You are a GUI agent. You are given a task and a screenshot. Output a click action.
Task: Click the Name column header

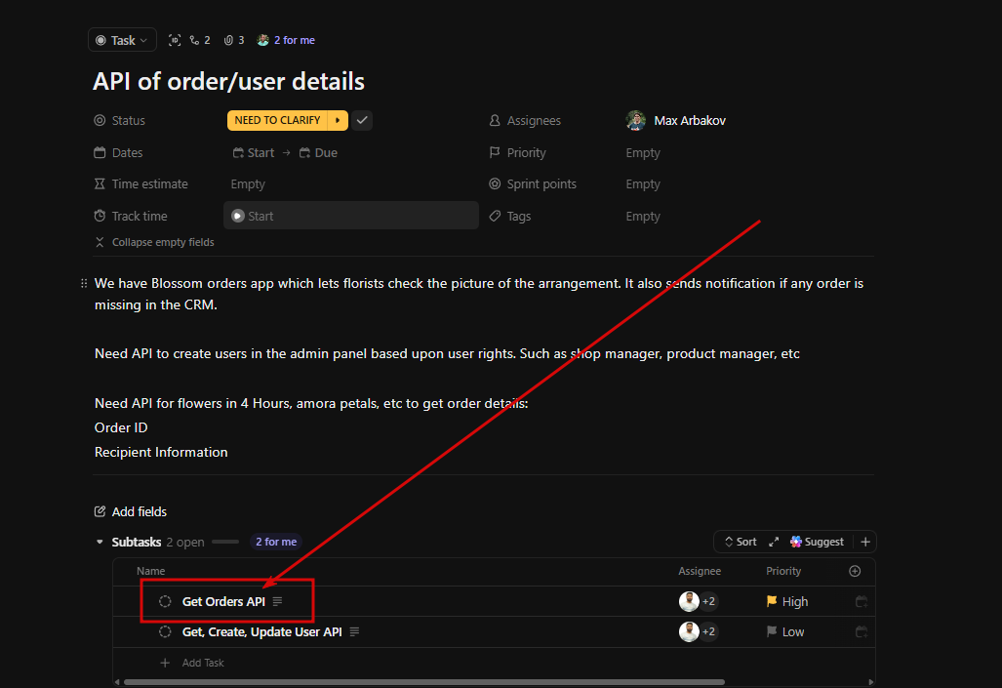click(x=151, y=571)
